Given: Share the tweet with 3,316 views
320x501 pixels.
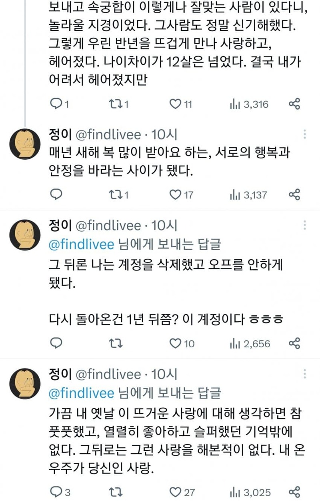Looking at the screenshot, I should [x=294, y=104].
